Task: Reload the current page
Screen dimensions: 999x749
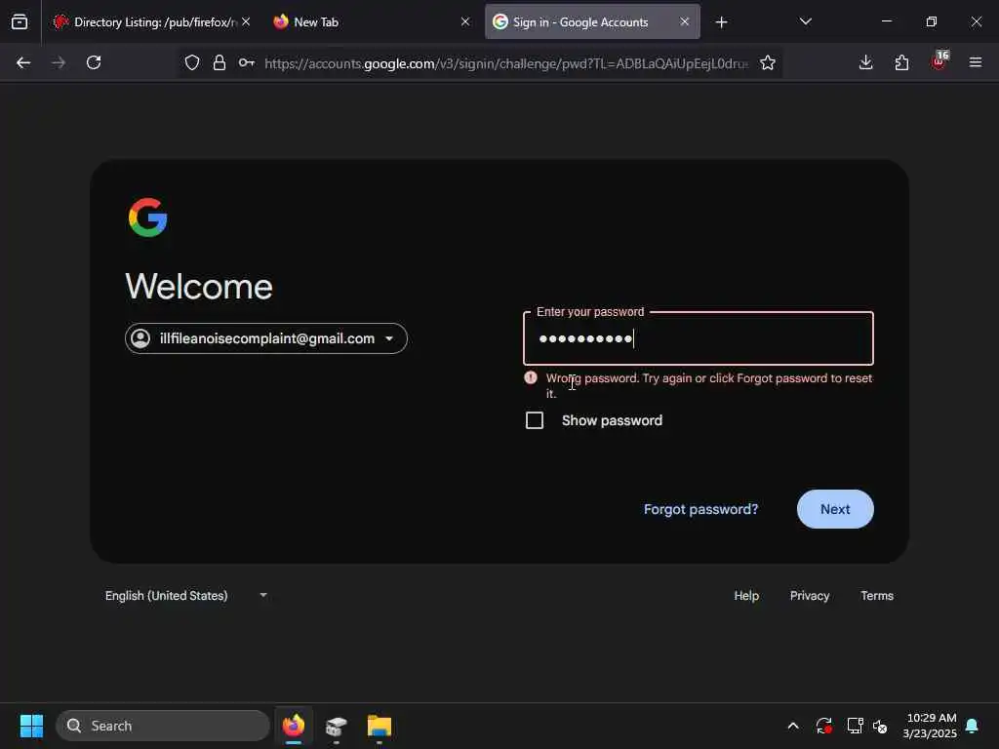Action: coord(94,62)
